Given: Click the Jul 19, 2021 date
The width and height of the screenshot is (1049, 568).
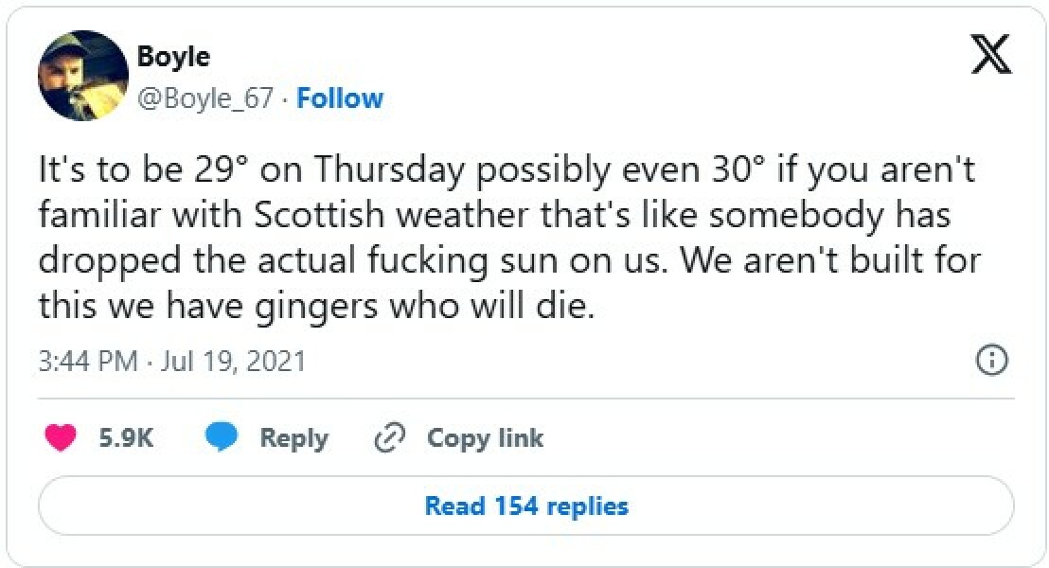Looking at the screenshot, I should [x=233, y=361].
